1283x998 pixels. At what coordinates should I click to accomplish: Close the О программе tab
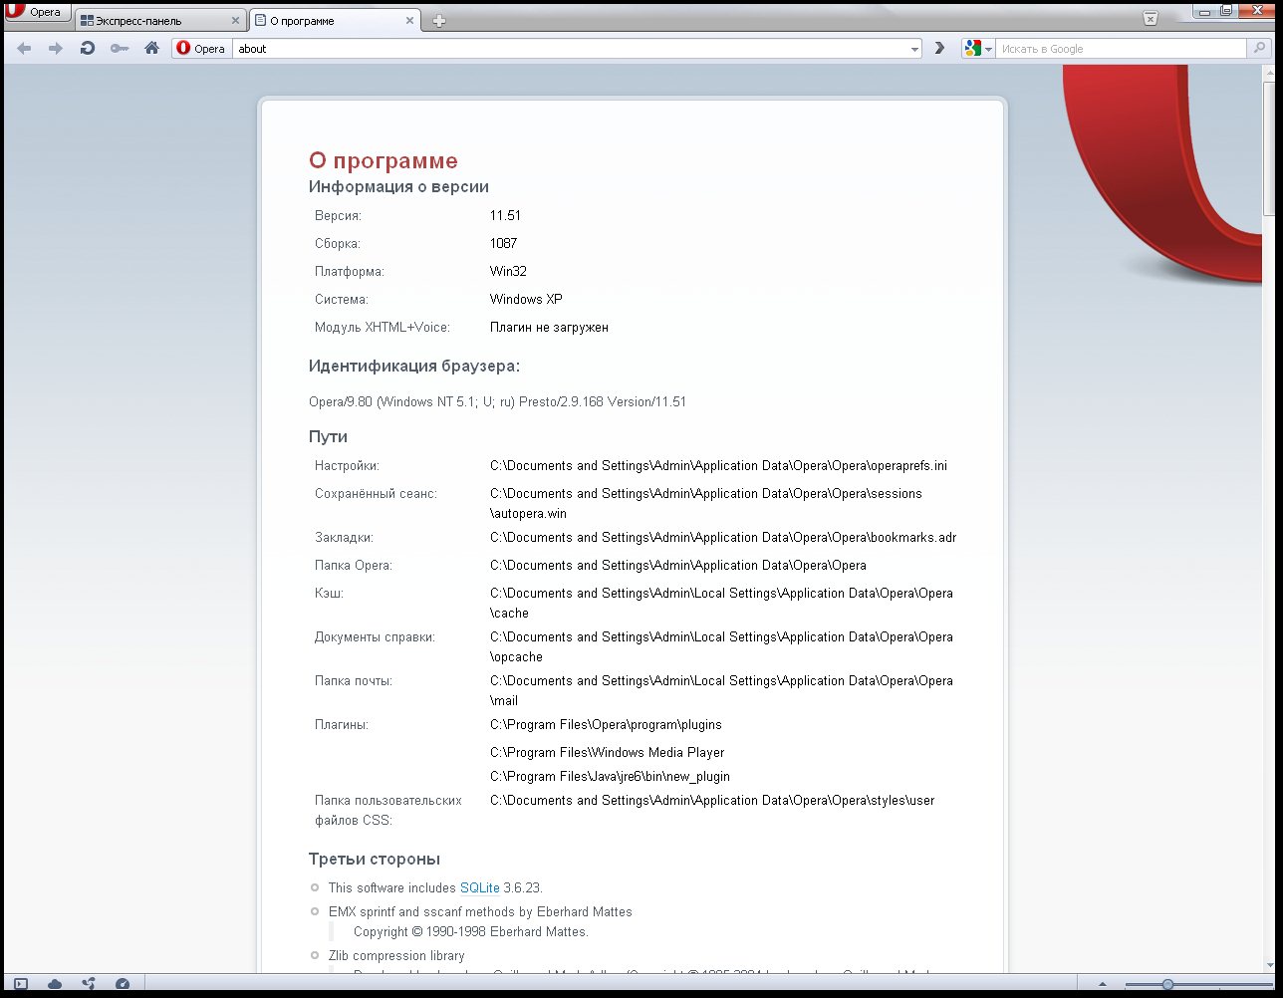(x=409, y=20)
